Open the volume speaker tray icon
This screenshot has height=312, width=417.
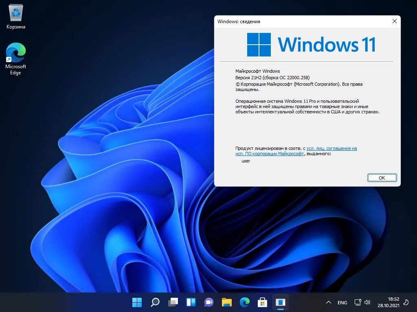click(367, 302)
